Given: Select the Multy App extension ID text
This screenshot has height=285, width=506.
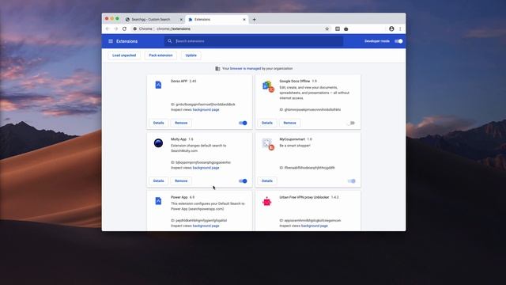Looking at the screenshot, I should coord(201,162).
